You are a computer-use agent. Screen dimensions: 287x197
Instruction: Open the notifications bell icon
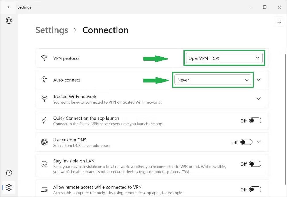pos(279,22)
